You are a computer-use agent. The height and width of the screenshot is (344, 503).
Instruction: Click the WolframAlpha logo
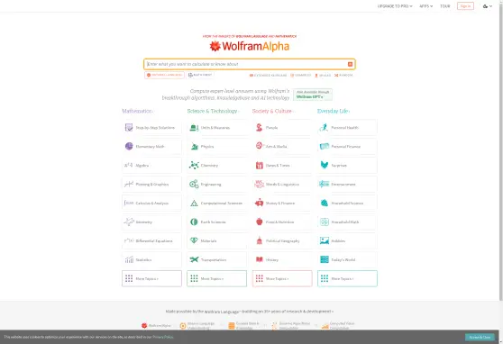250,47
